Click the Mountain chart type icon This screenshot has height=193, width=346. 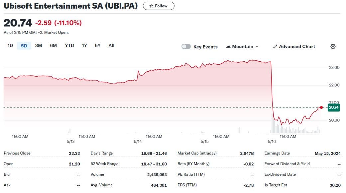(228, 47)
